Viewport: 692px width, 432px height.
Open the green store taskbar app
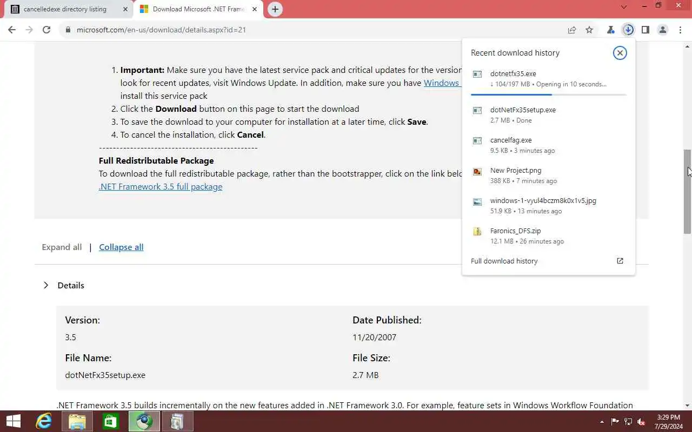click(110, 421)
